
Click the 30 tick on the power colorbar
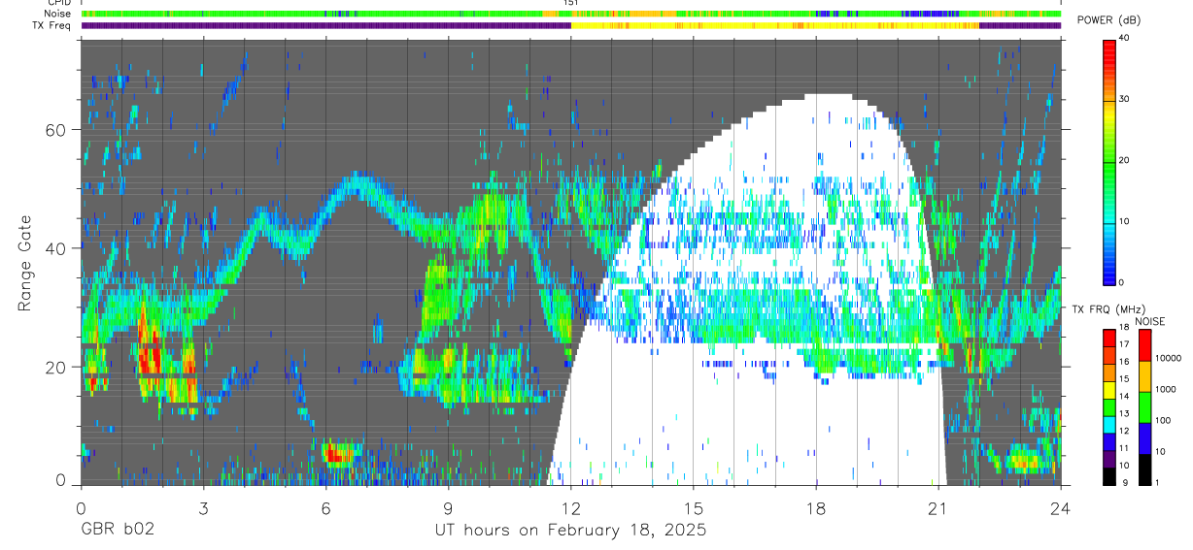coord(1124,99)
